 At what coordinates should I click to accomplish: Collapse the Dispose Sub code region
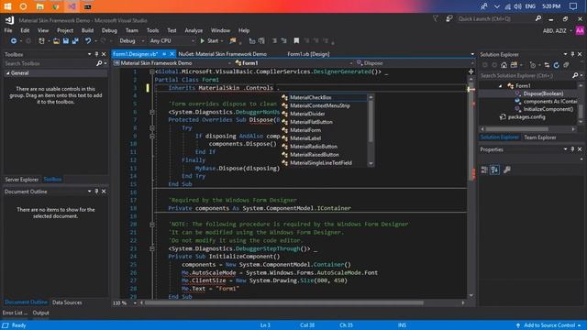152,112
